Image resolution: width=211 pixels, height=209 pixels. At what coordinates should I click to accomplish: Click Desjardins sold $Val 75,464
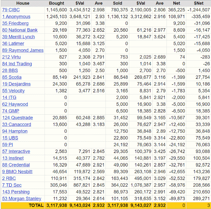click(x=144, y=84)
